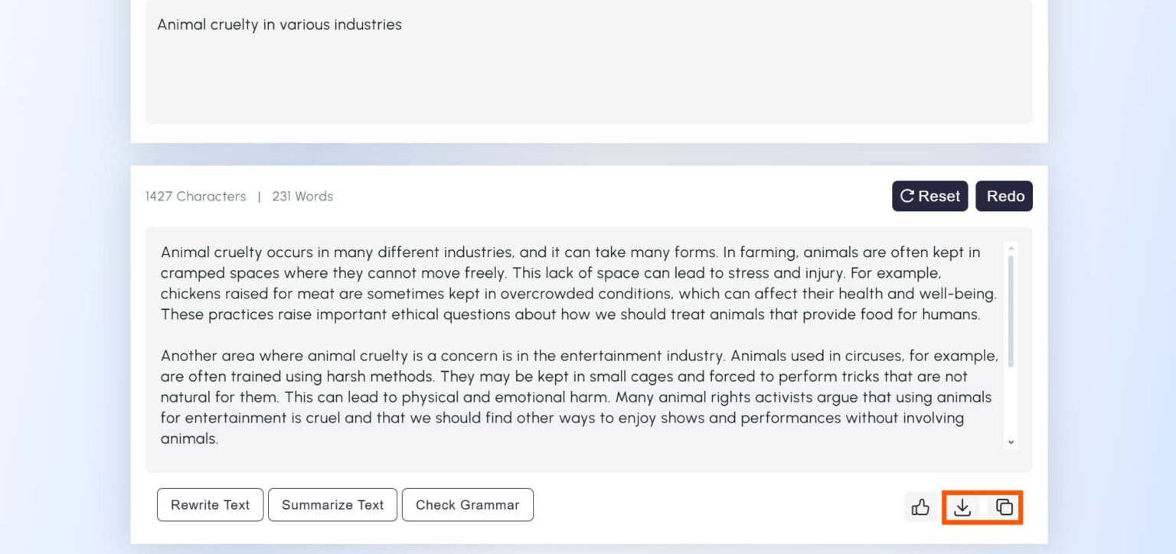Click the '231 Words' counter
This screenshot has height=554, width=1176.
(x=302, y=197)
